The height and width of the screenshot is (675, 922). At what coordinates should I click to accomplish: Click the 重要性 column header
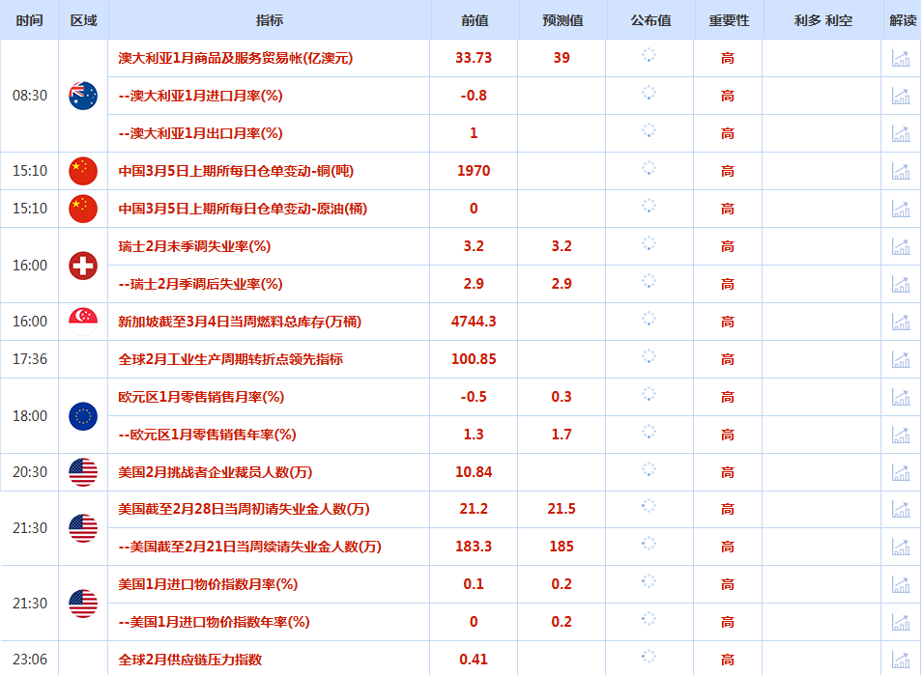728,20
